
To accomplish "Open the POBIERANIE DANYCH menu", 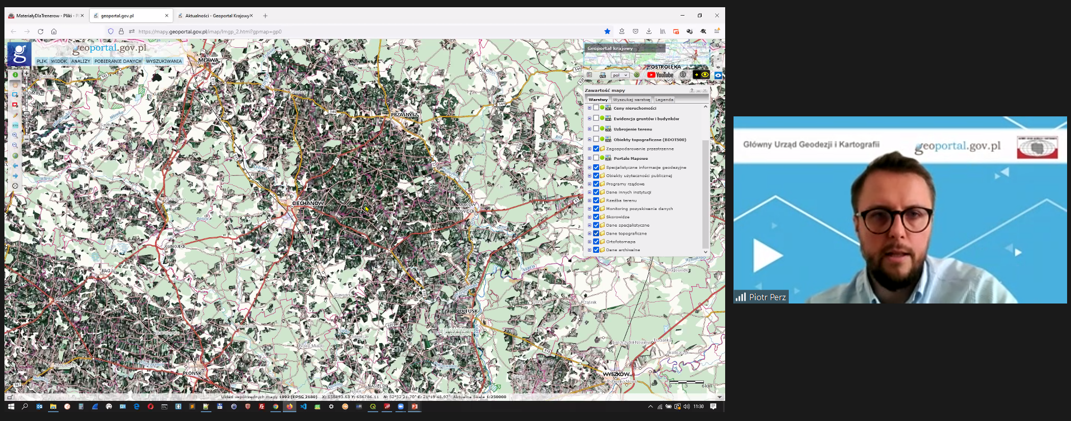I will pos(118,61).
